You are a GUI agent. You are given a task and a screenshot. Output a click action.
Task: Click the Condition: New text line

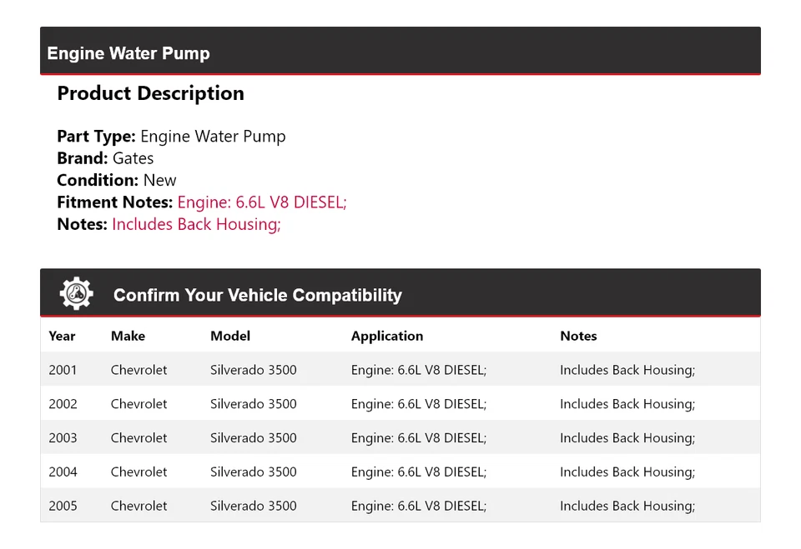tap(117, 180)
